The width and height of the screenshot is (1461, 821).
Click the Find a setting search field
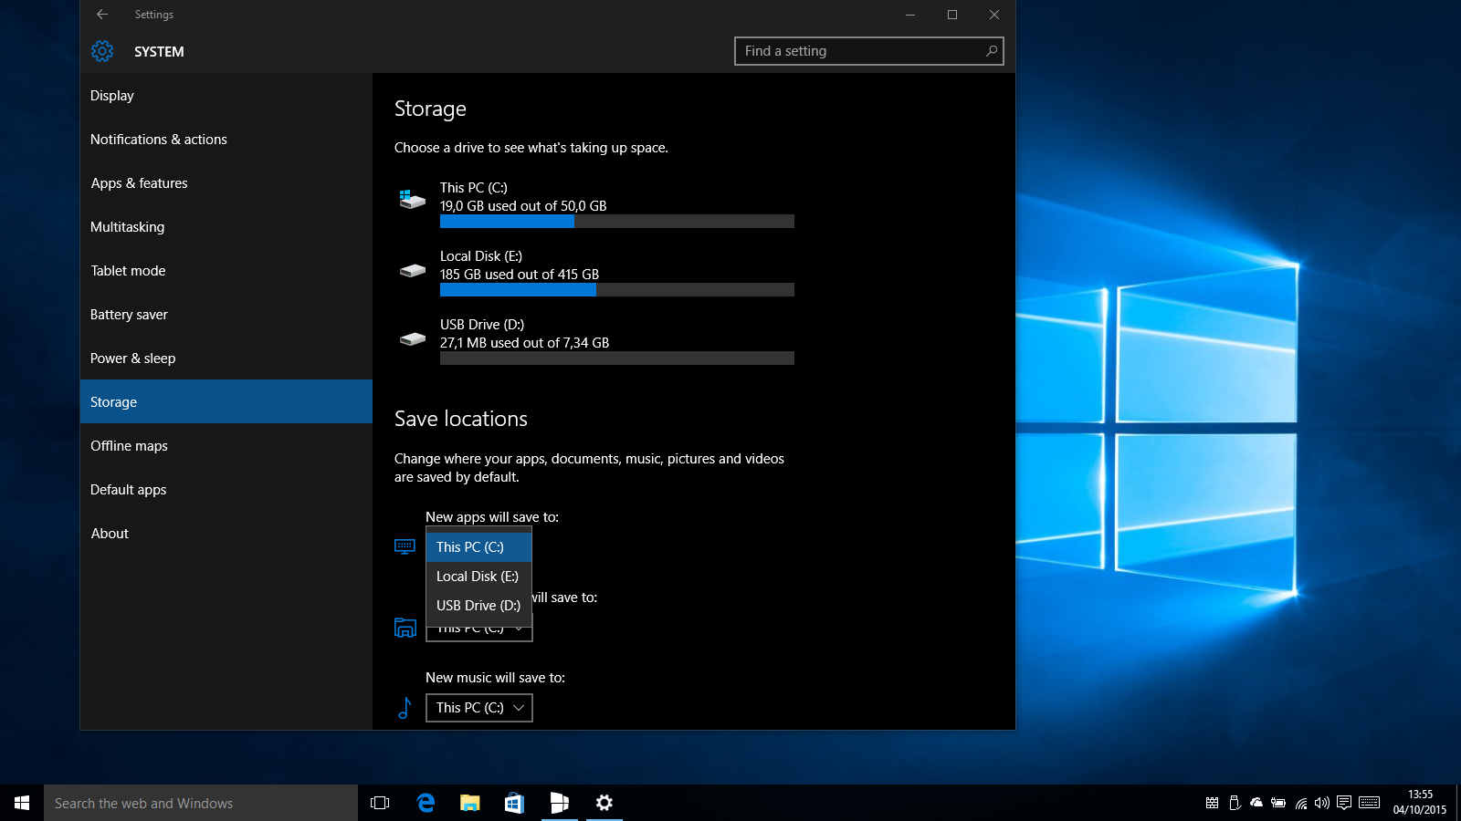click(x=869, y=51)
